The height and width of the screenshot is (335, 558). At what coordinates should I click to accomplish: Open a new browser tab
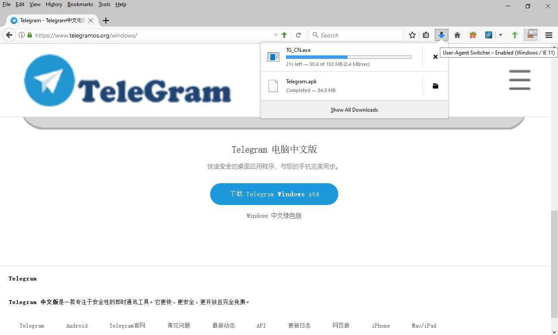(106, 21)
